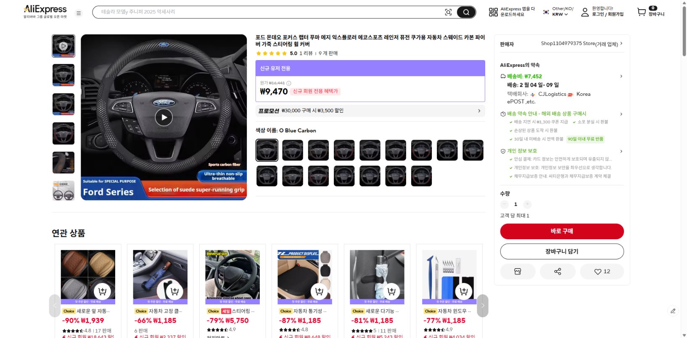This screenshot has width=687, height=338.
Task: Select the first swatch in second color row
Action: point(267,176)
